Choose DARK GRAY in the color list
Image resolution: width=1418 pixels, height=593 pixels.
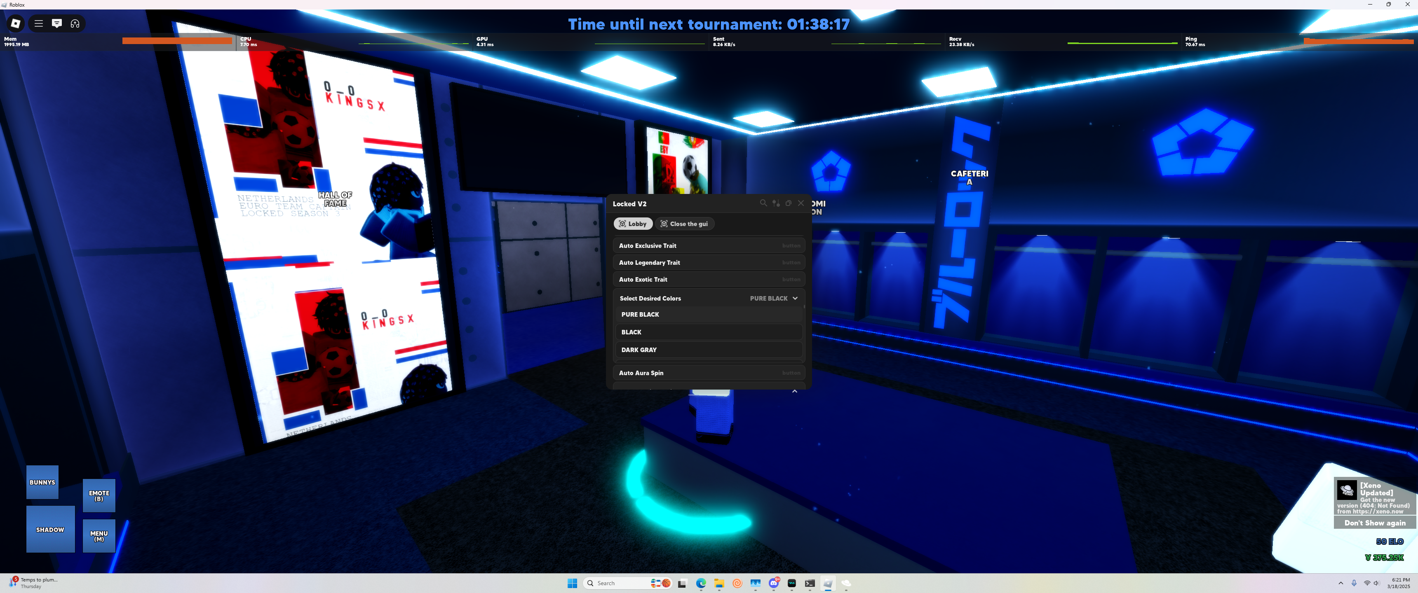[x=709, y=350]
